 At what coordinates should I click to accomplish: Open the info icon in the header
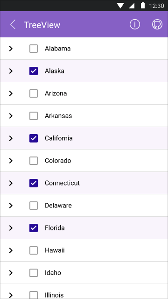(135, 25)
